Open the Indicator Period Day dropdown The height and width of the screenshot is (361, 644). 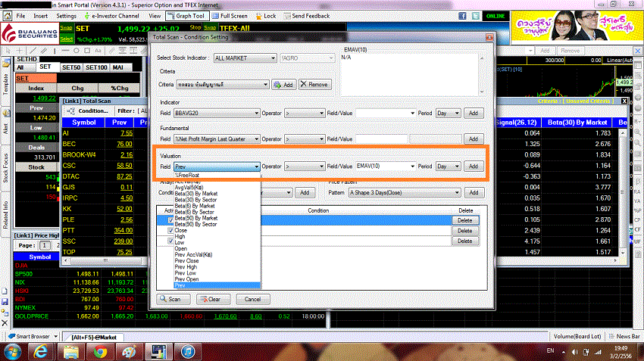(x=448, y=114)
